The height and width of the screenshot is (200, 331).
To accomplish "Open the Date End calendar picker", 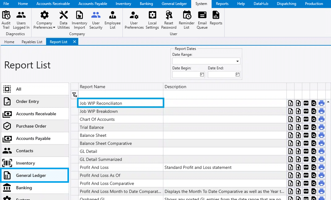I will coord(238,75).
